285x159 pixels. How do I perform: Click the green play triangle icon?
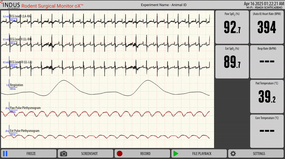(x=175, y=154)
